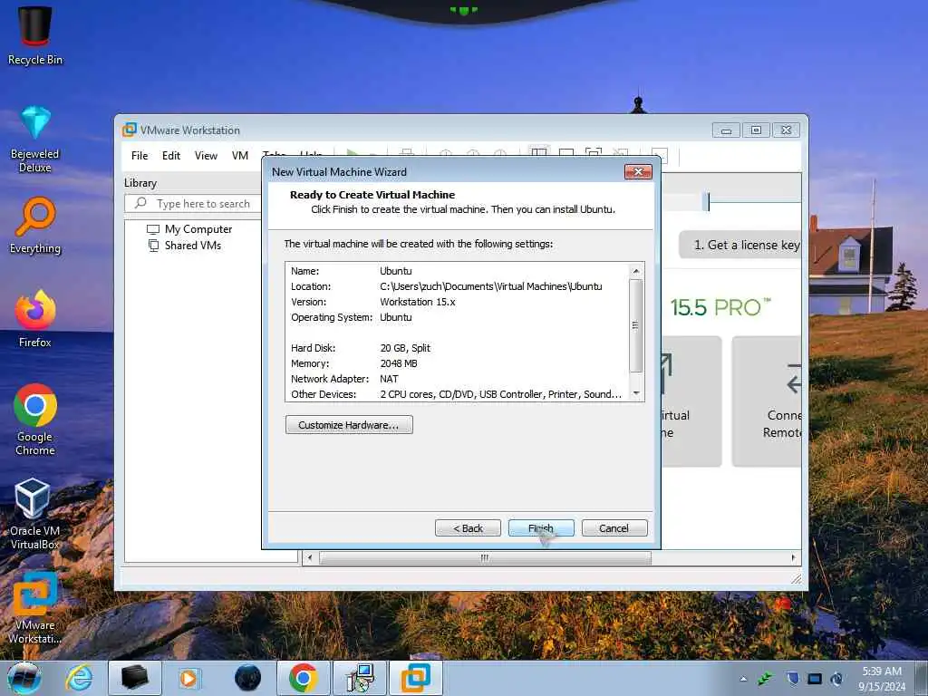Click VMware Workstation title bar logo
928x696 pixels.
click(129, 130)
